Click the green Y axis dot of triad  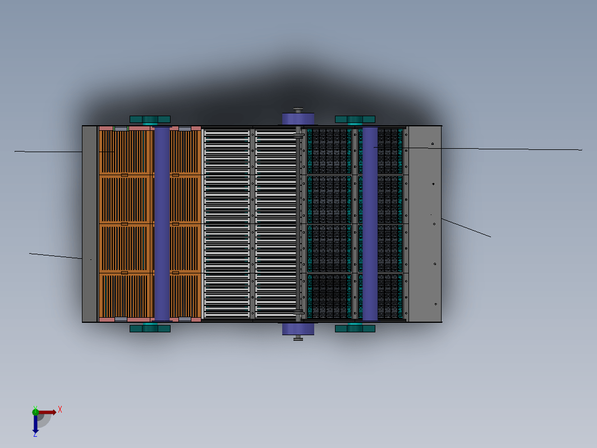tap(35, 412)
